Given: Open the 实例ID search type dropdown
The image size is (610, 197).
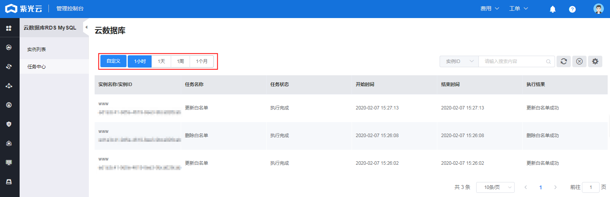Looking at the screenshot, I should pyautogui.click(x=459, y=61).
